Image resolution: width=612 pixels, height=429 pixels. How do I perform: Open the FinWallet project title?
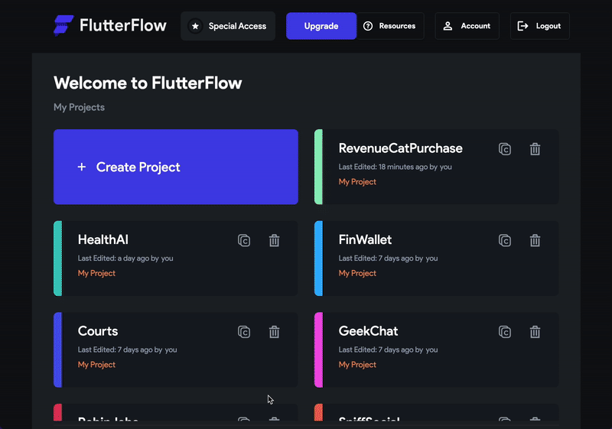[x=365, y=239]
